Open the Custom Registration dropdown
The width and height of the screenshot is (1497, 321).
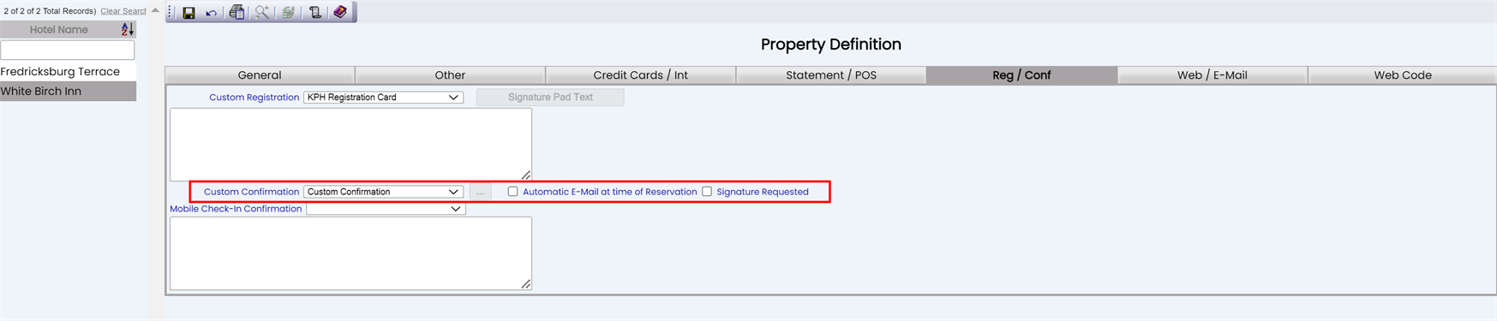[x=383, y=98]
